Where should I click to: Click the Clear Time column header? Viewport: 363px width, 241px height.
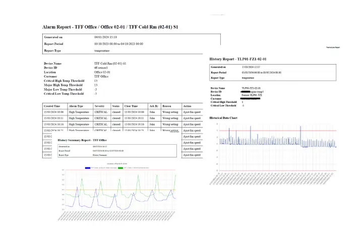pos(131,106)
